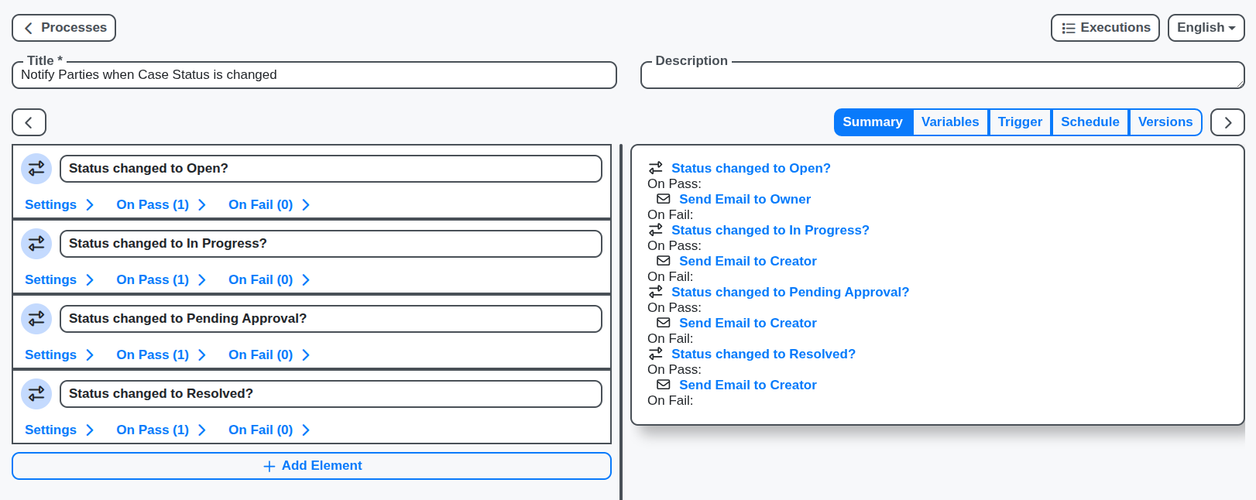Switch to the Variables tab
1256x500 pixels.
tap(950, 122)
